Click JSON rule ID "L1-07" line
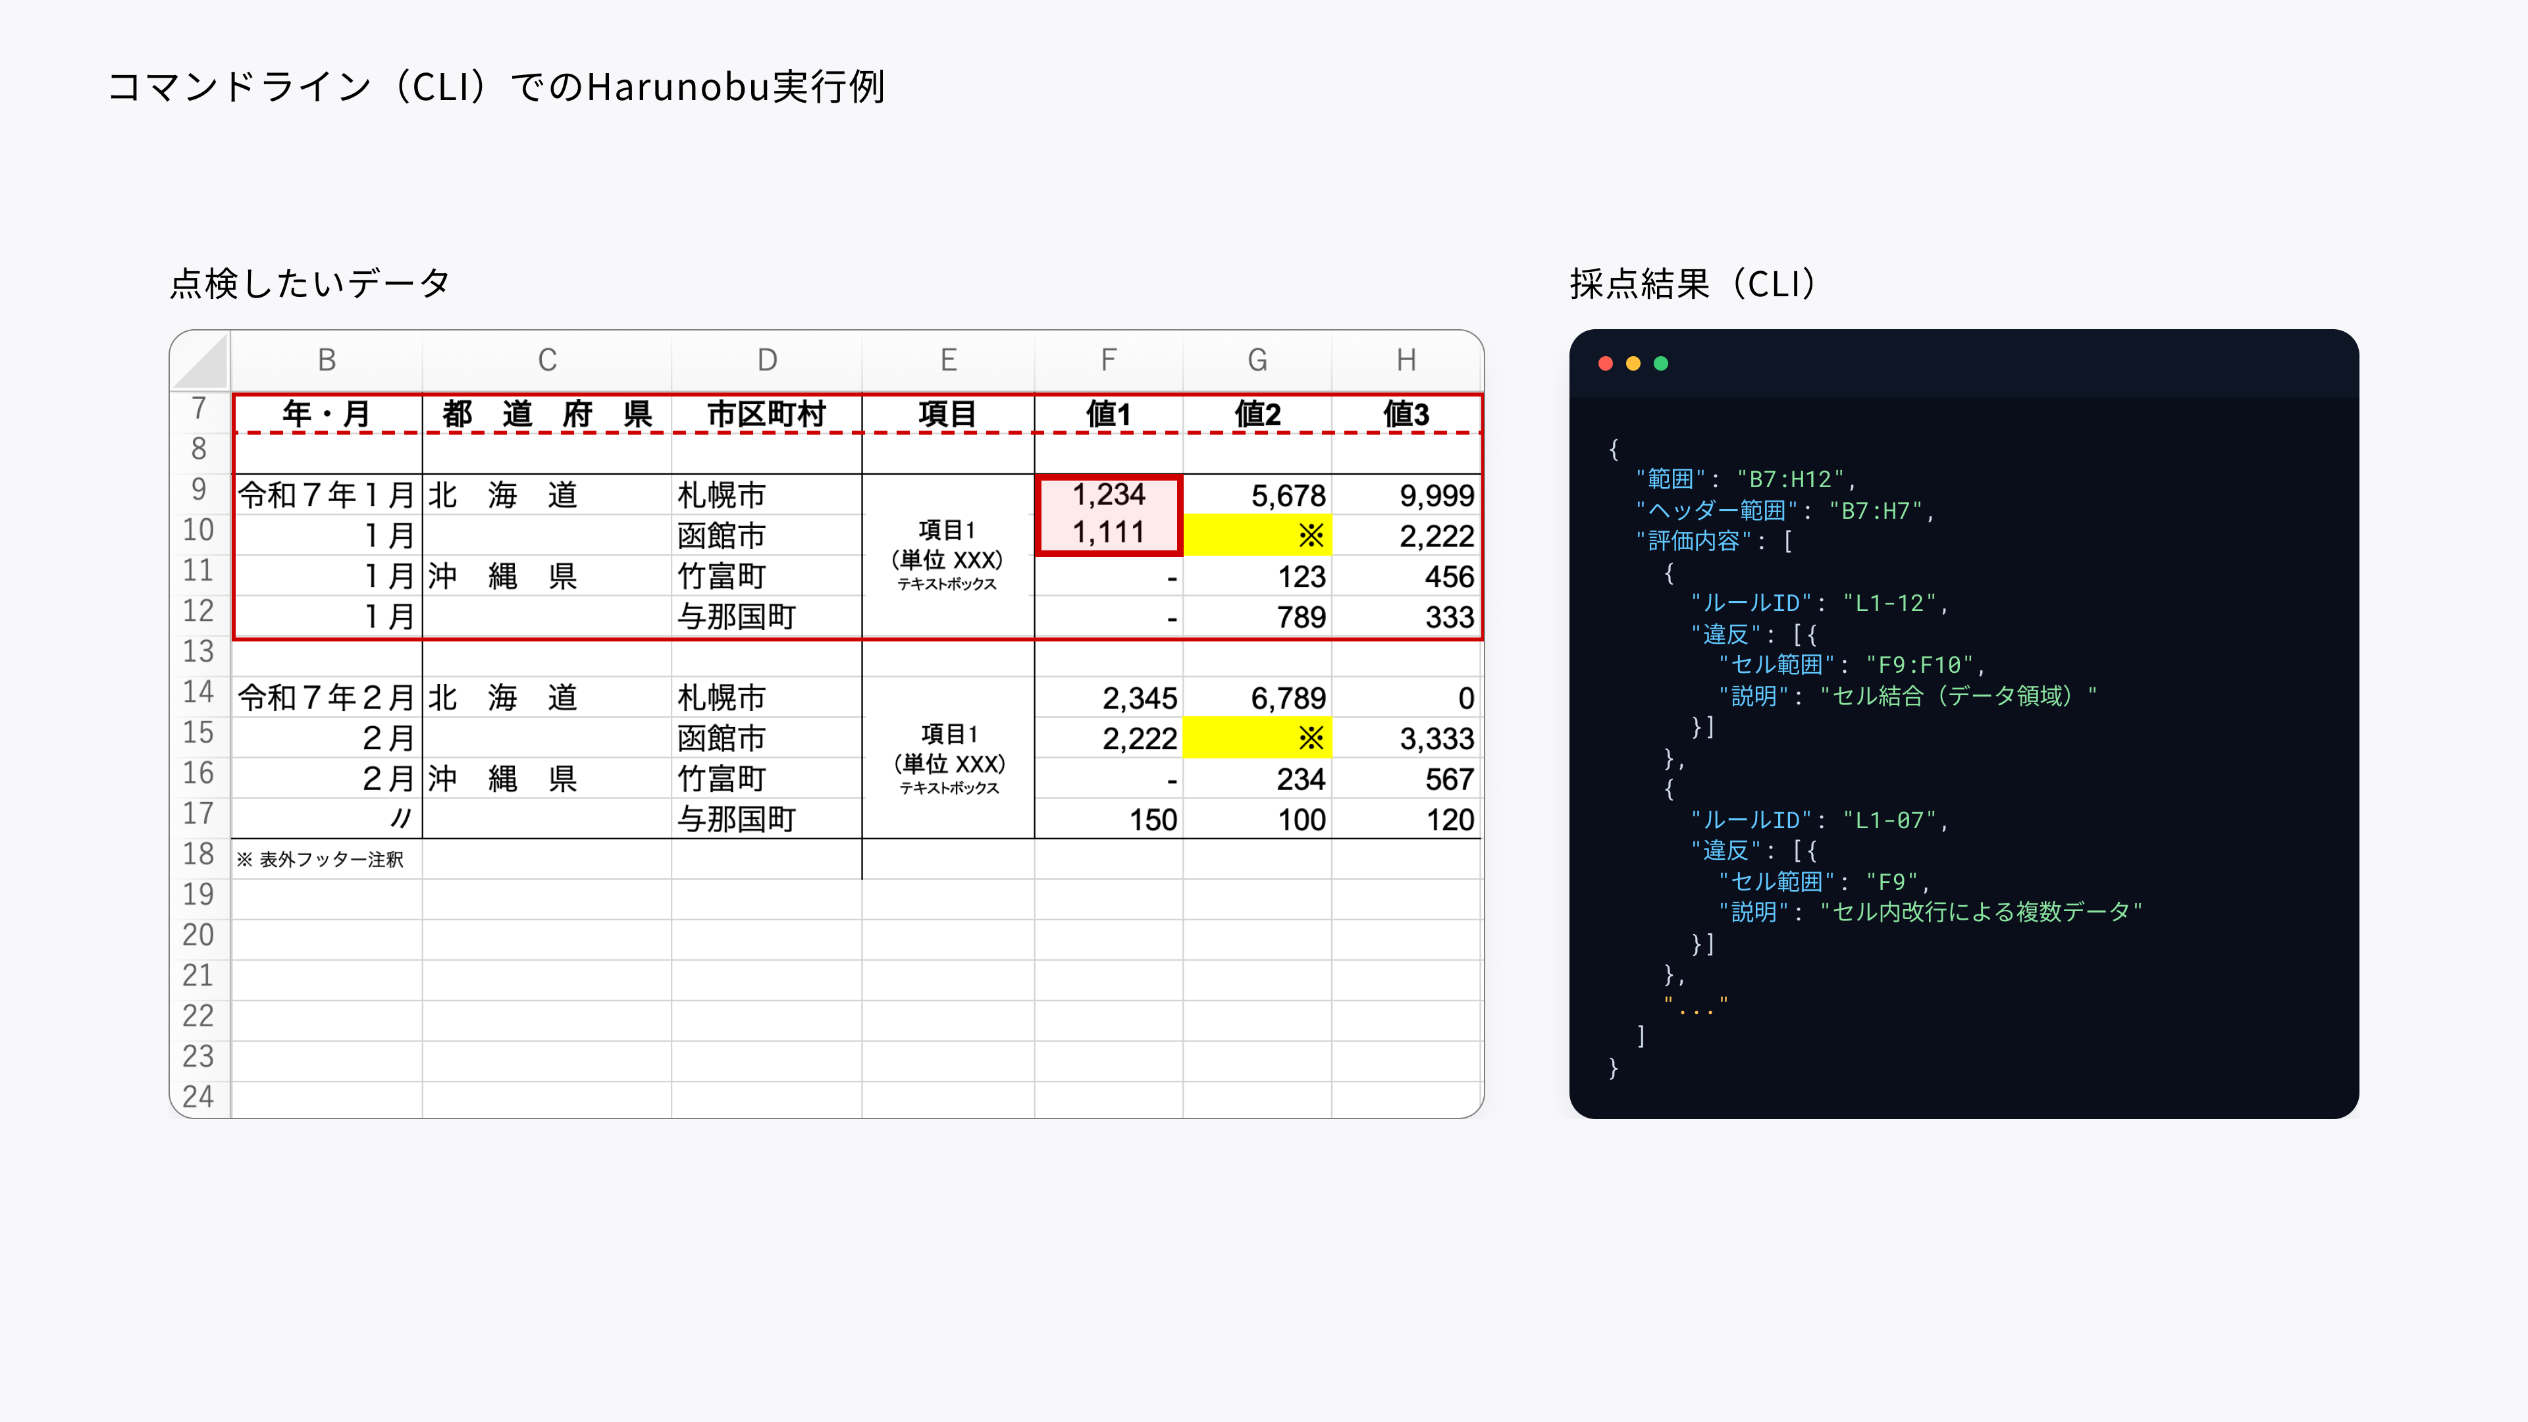This screenshot has width=2528, height=1422. (x=1820, y=820)
